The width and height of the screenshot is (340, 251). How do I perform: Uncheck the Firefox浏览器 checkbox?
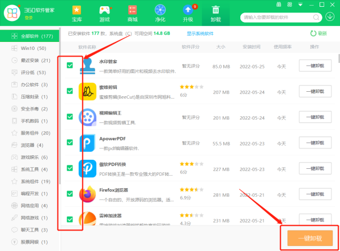[70, 194]
